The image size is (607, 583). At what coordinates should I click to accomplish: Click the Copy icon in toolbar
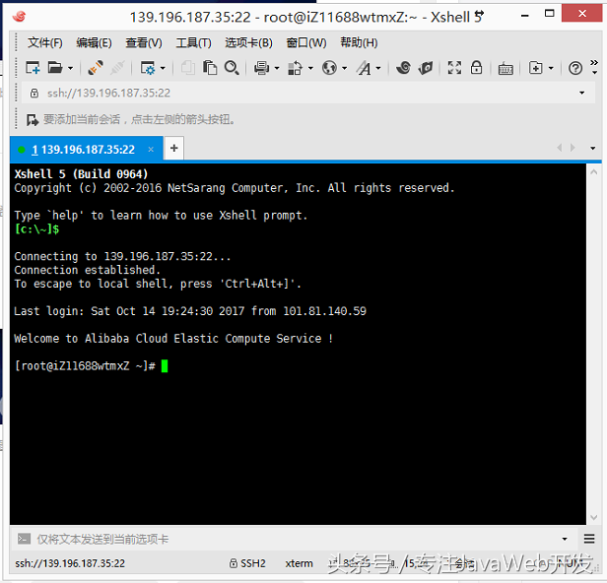pyautogui.click(x=188, y=68)
